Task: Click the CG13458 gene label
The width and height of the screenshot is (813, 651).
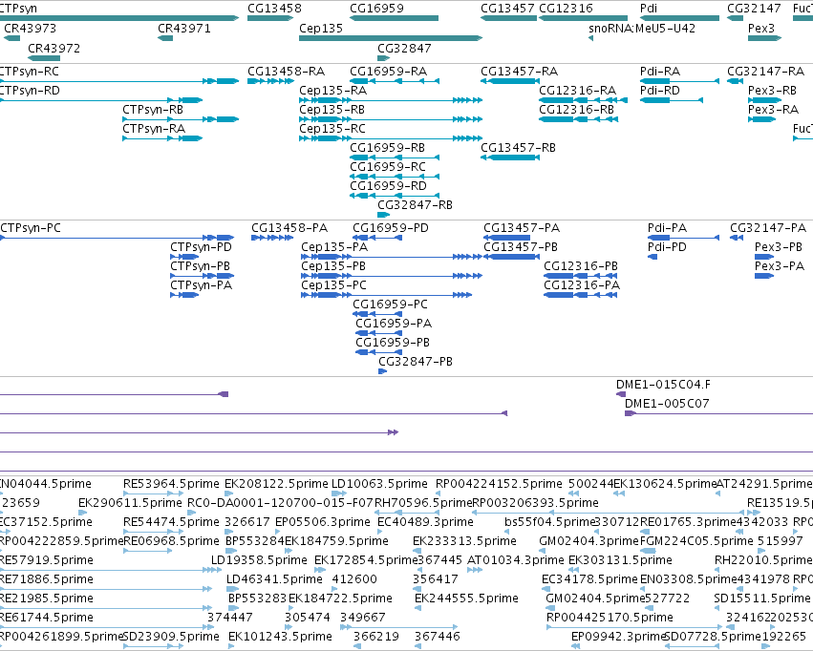Action: pos(274,9)
